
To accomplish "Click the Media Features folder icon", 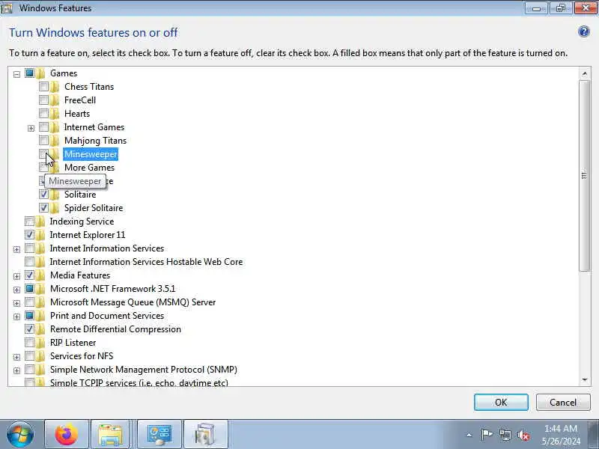I will [40, 275].
